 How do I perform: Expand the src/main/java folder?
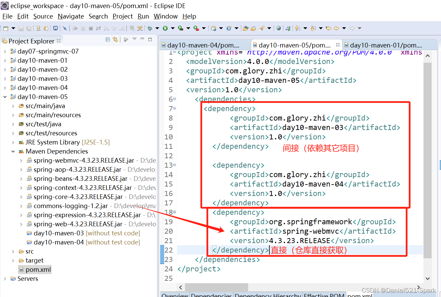[x=13, y=106]
